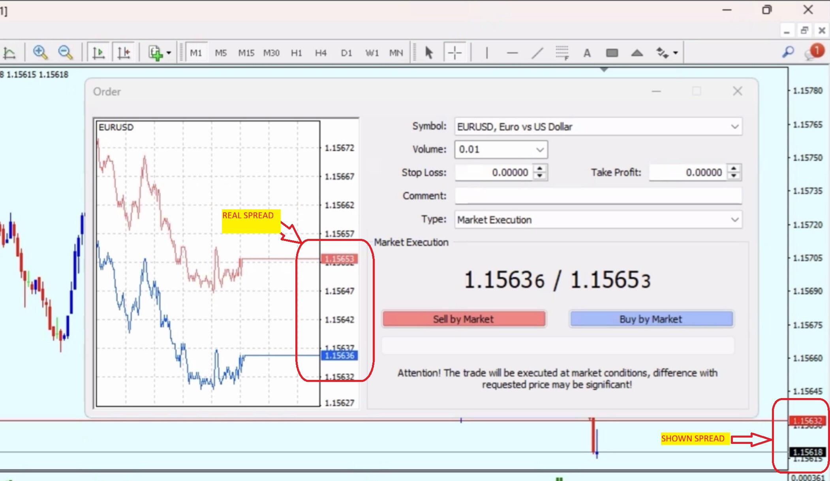Click the Comment input field
830x481 pixels.
click(598, 195)
